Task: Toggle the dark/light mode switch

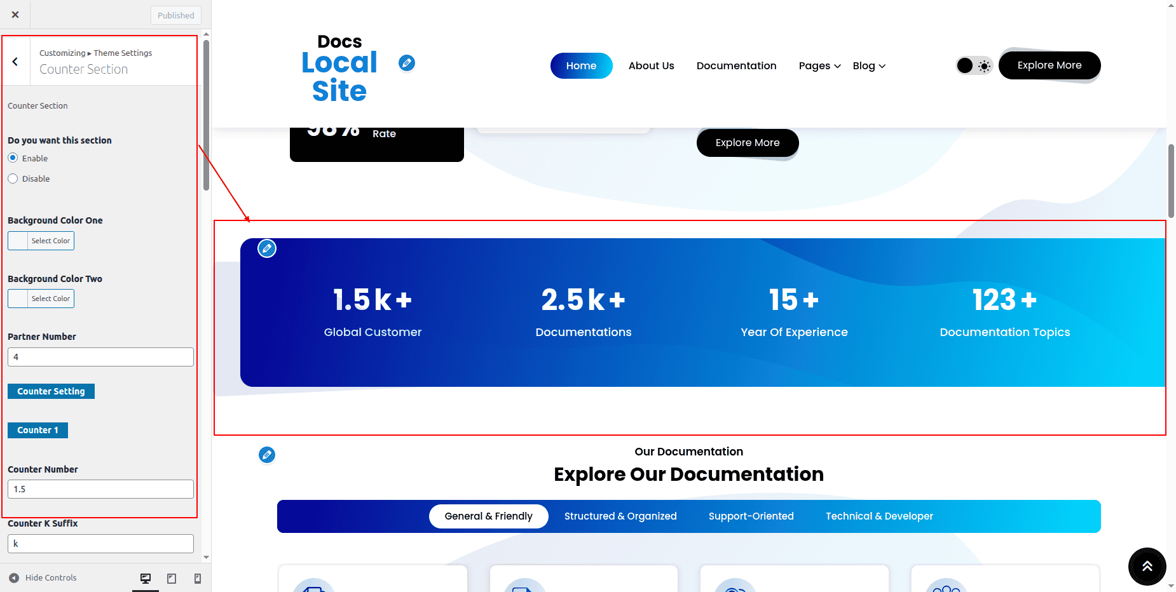Action: point(974,65)
